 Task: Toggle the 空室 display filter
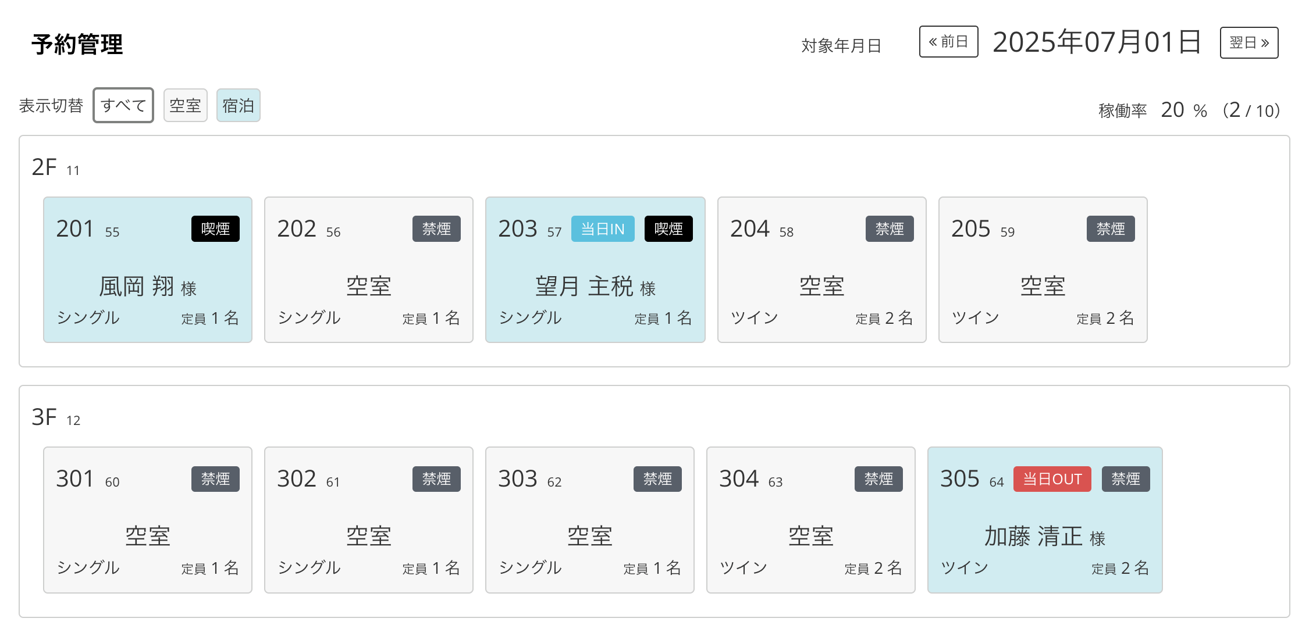coord(185,106)
